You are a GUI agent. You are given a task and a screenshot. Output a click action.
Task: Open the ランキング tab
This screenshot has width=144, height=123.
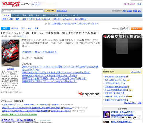(74, 15)
